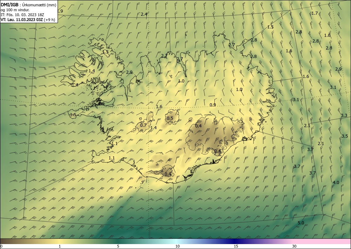Click the '10' tick on the color scale

pyautogui.click(x=177, y=247)
